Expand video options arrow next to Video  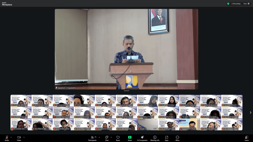(24, 137)
